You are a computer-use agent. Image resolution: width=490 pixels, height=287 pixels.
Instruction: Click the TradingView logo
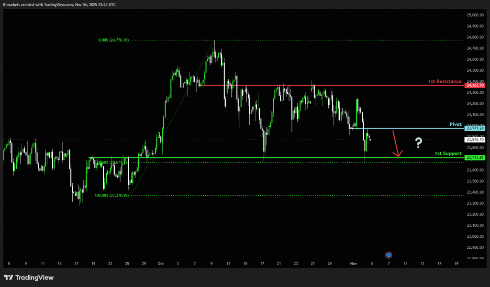click(x=29, y=277)
